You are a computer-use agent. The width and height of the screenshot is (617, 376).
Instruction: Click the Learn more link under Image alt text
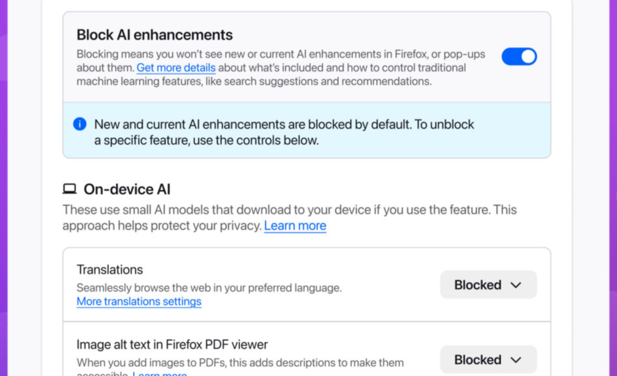[x=160, y=374]
